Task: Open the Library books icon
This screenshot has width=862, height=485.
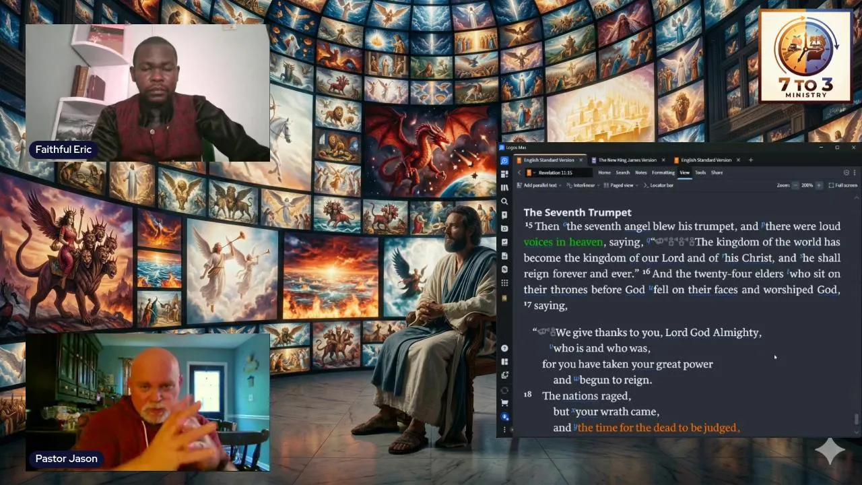Action: [x=504, y=187]
